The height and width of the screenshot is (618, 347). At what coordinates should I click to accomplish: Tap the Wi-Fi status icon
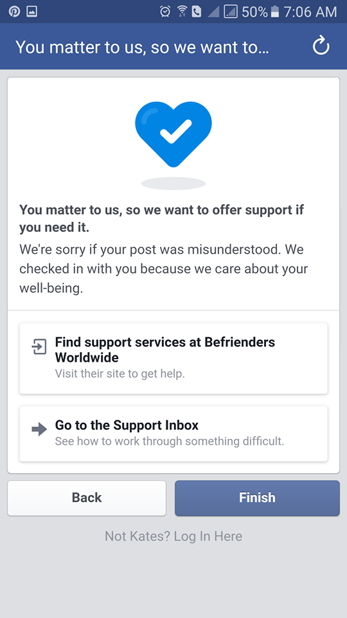(182, 12)
